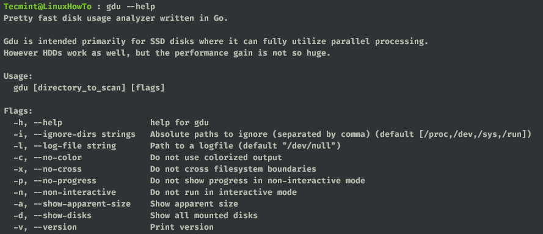The image size is (543, 234).
Task: Click the --help flag line
Action: (38, 123)
